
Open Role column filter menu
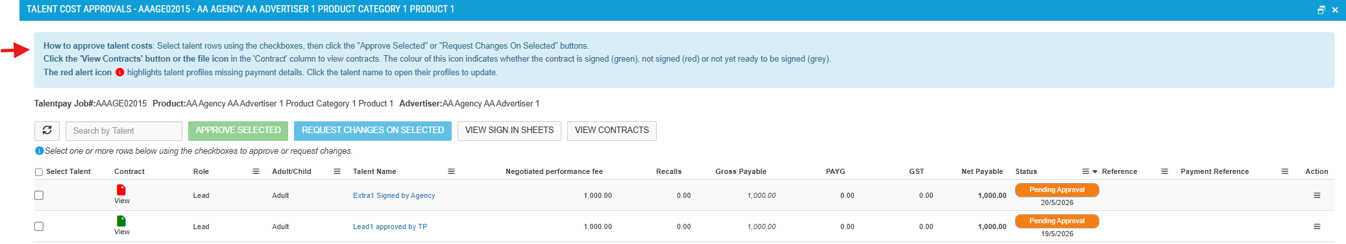click(256, 171)
